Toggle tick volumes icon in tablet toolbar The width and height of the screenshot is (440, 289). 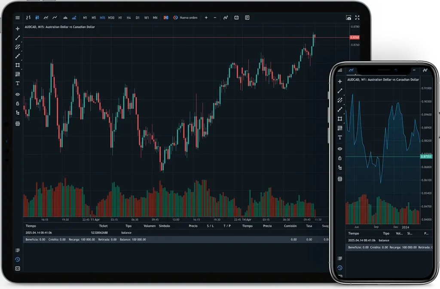coord(65,18)
